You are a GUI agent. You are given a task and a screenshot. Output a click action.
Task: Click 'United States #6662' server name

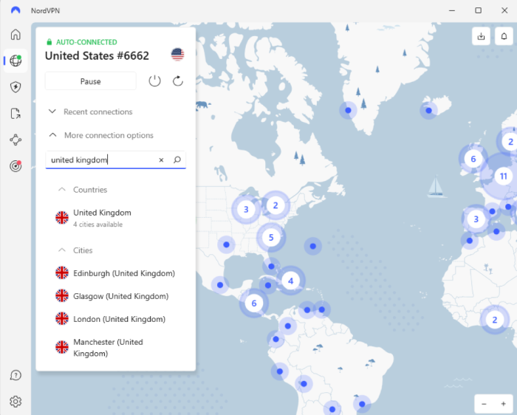coord(97,55)
